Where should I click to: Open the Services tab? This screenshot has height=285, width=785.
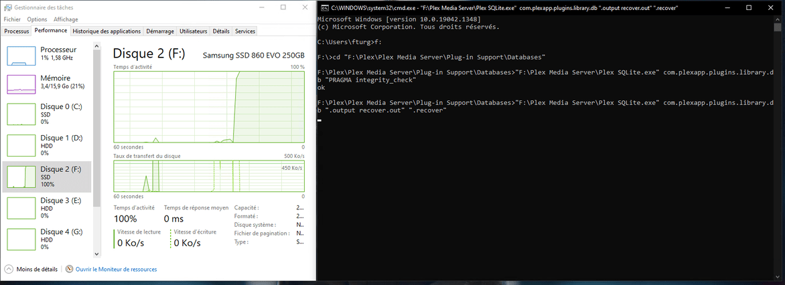245,31
